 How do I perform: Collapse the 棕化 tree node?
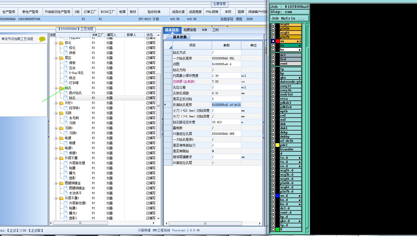point(56,43)
